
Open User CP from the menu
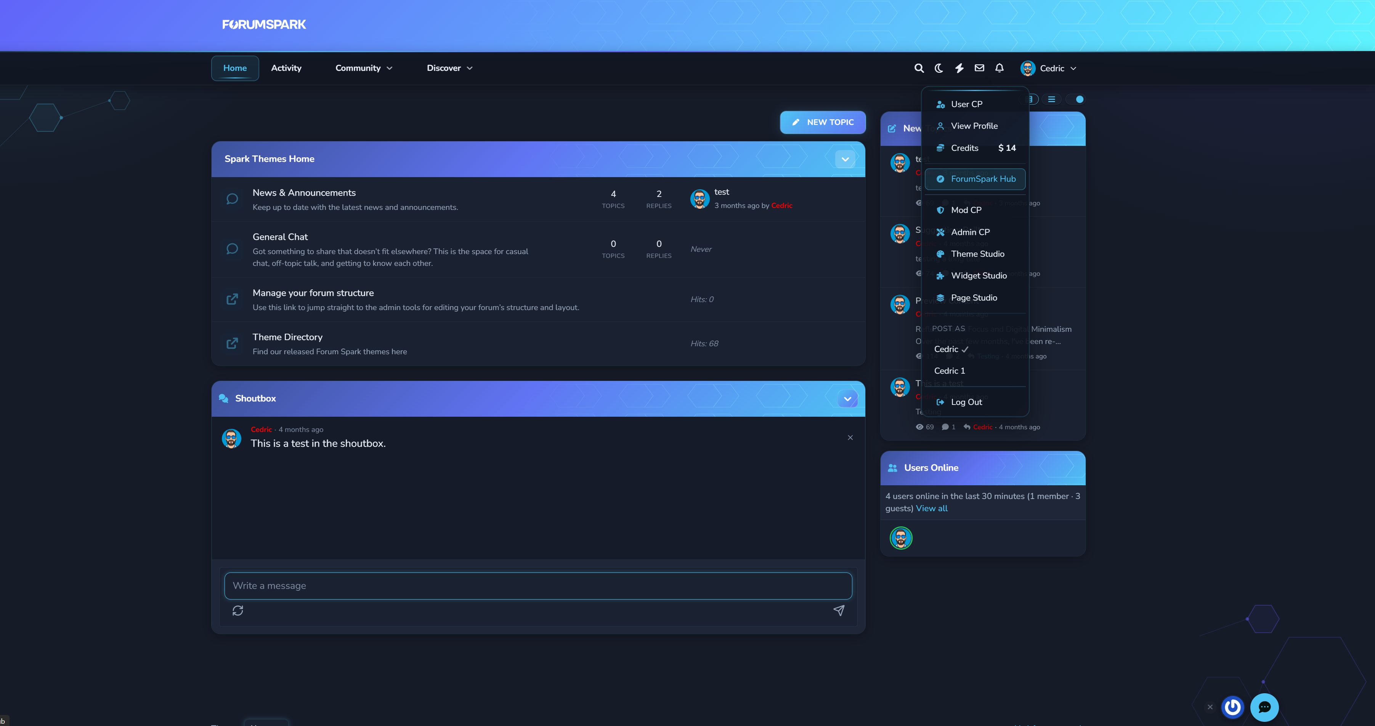[975, 104]
